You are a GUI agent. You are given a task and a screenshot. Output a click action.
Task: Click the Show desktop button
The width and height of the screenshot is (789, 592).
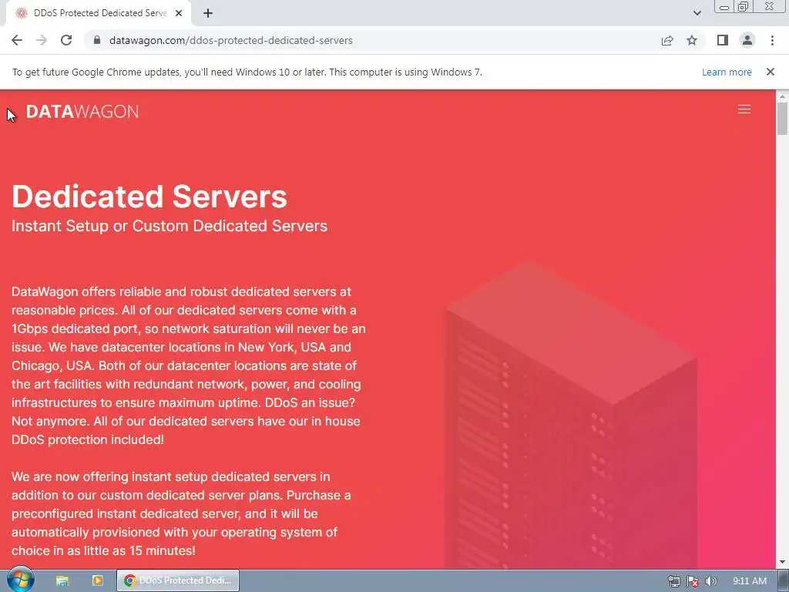click(x=784, y=580)
